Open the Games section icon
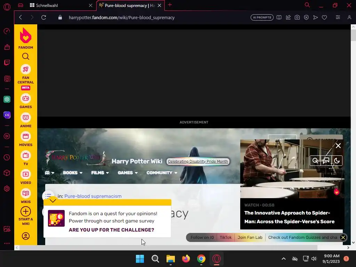Screen dimensions: 356x267 [26, 98]
